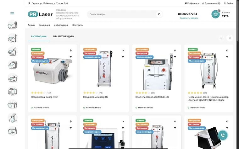Click the Корзина 0 руб. cart label
Image resolution: width=239 pixels, height=149 pixels.
pyautogui.click(x=226, y=14)
